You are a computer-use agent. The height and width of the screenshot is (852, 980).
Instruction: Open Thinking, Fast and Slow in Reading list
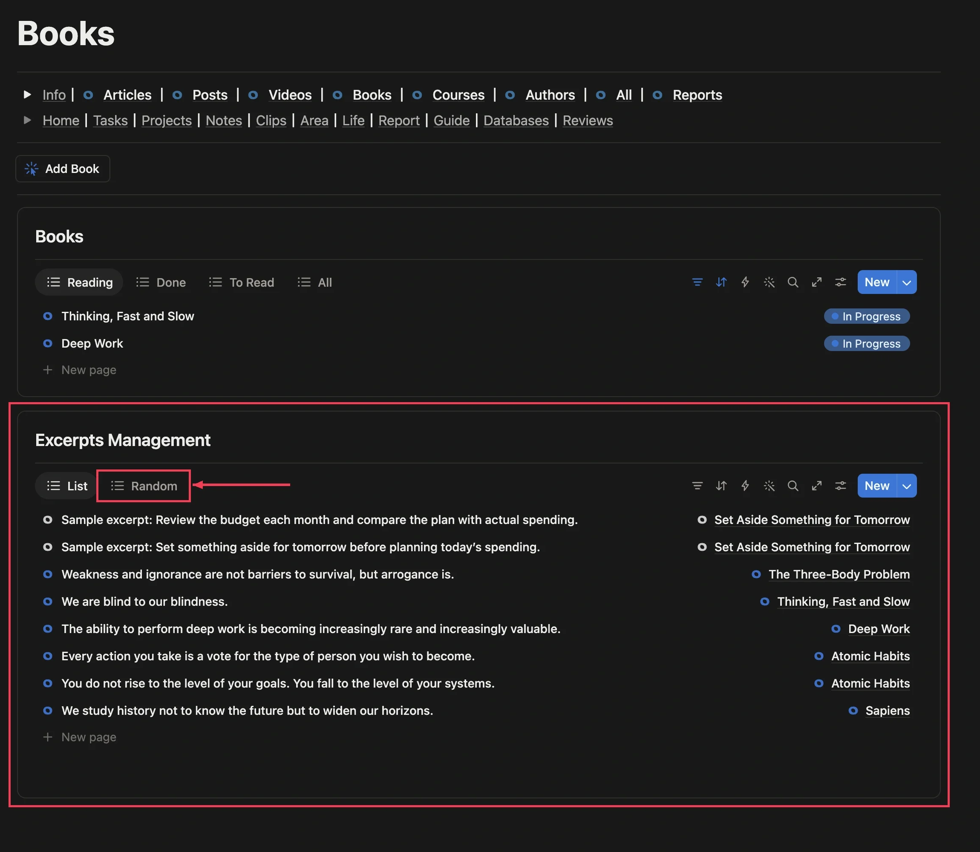tap(128, 316)
